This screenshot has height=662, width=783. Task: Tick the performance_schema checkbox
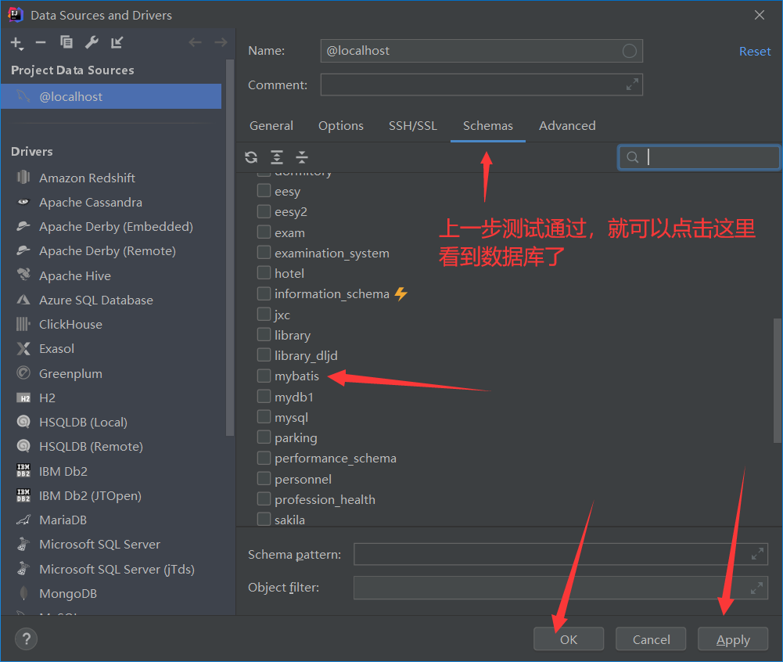point(264,458)
